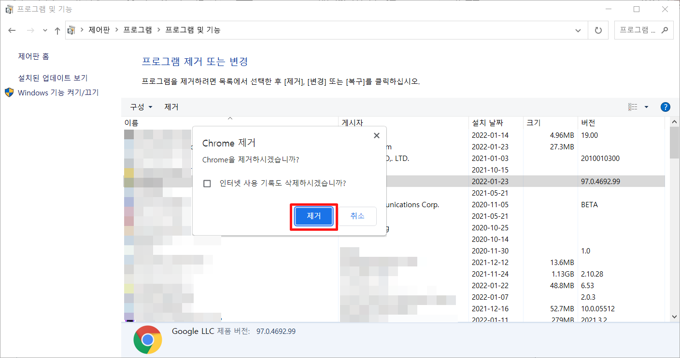Click the 제어판 breadcrumb
This screenshot has width=680, height=358.
99,30
